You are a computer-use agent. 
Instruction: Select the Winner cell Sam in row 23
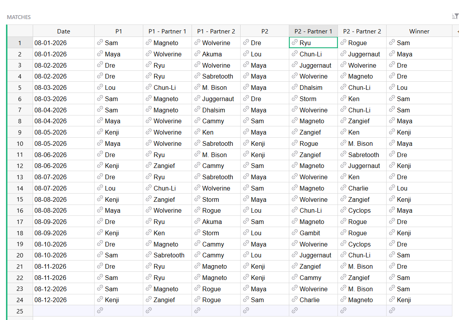click(419, 289)
